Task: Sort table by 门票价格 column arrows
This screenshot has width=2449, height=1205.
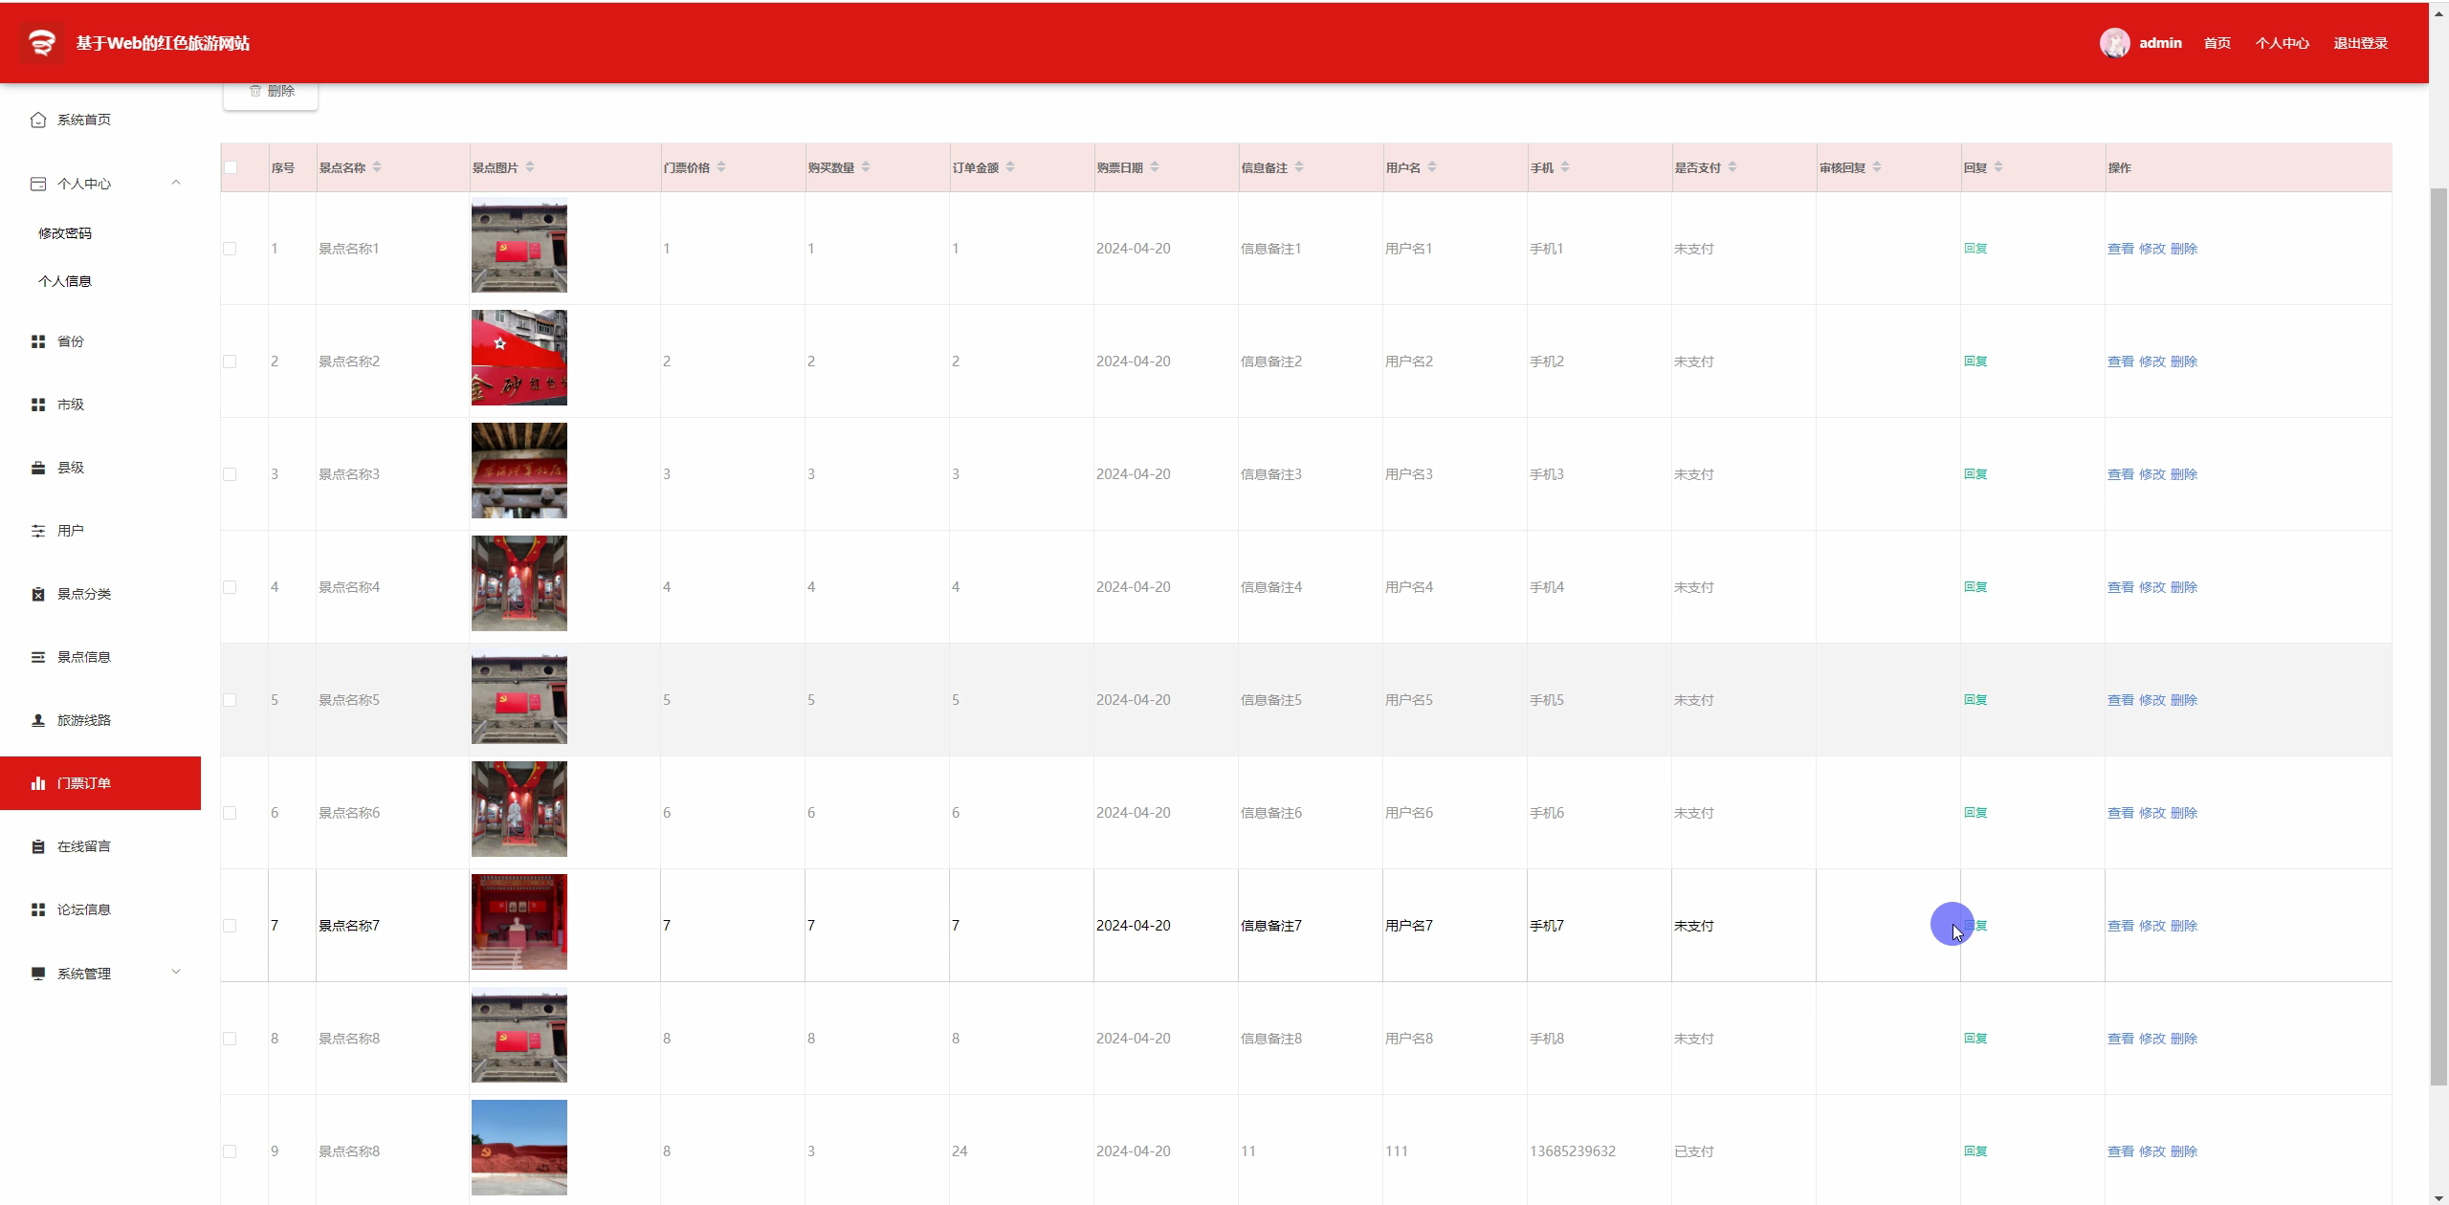Action: pos(721,167)
